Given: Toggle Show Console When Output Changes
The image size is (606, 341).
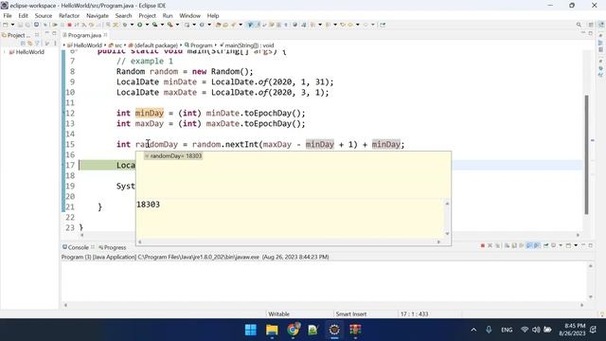Looking at the screenshot, I should (x=528, y=245).
